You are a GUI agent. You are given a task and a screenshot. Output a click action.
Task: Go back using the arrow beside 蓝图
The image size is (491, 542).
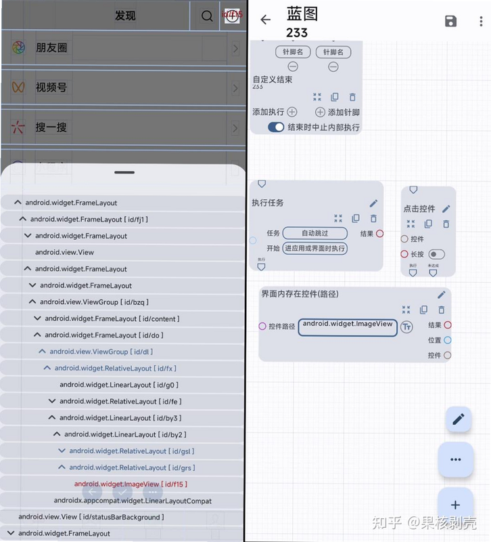click(265, 20)
